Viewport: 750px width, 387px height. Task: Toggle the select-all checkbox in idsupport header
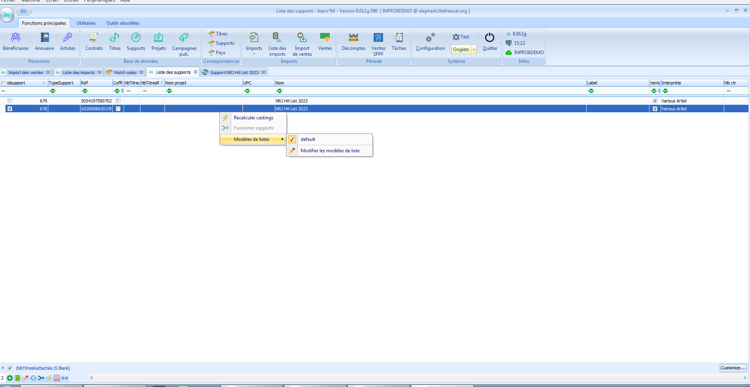click(3, 83)
